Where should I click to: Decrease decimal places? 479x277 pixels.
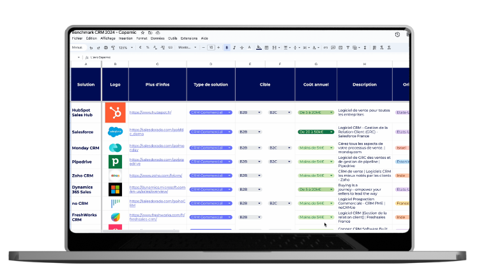tap(155, 48)
